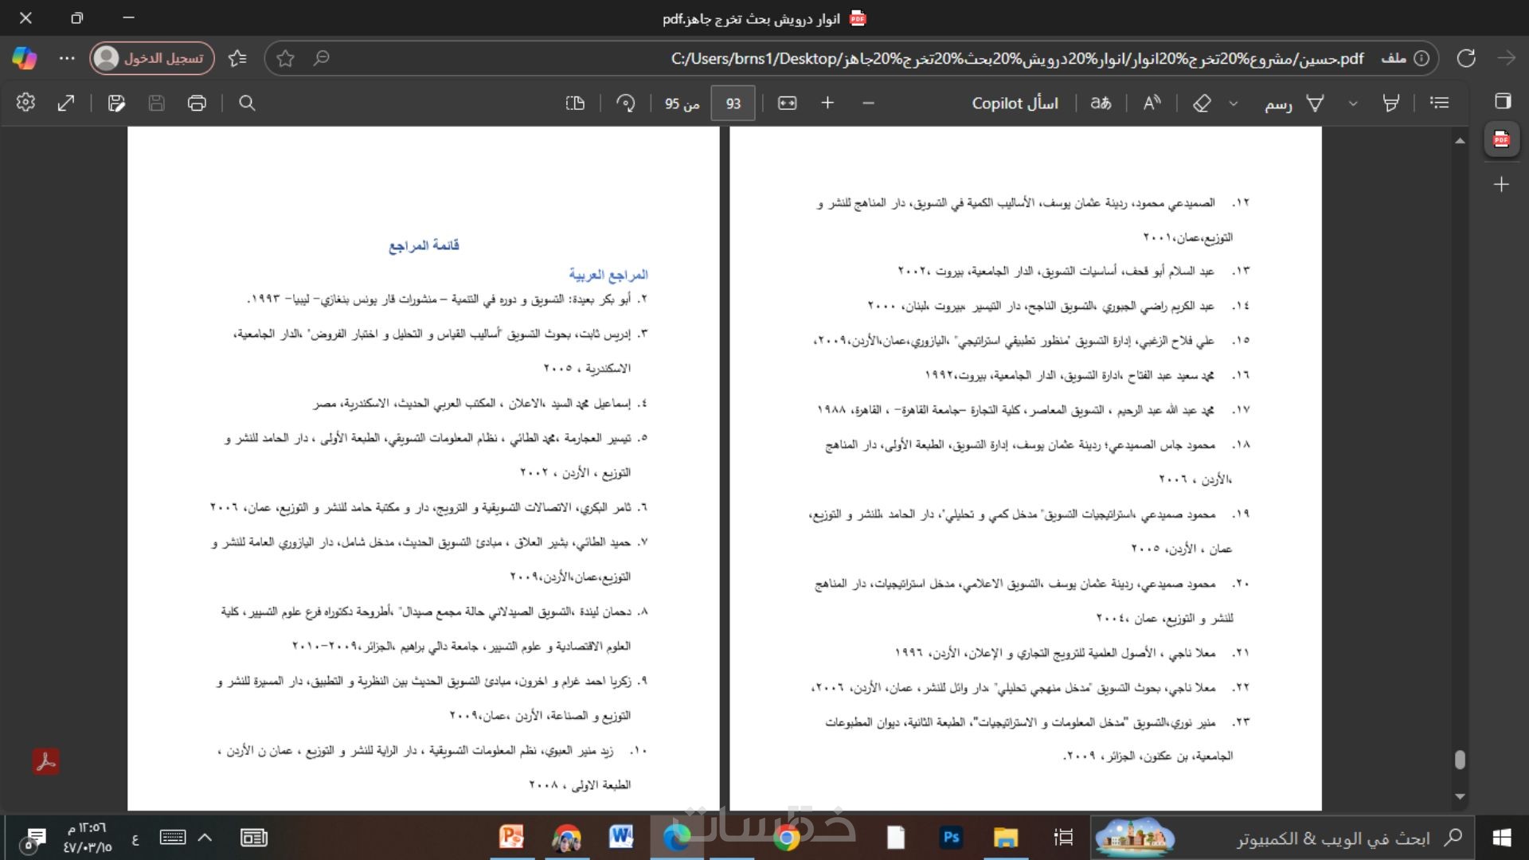
Task: Select the Erase tool
Action: point(1202,103)
